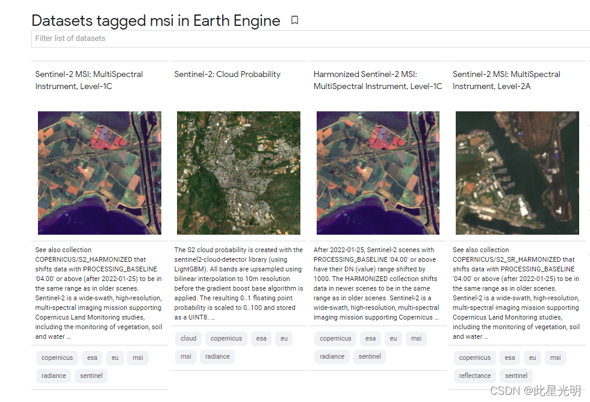Select esa tag on Cloud Probability card
The width and height of the screenshot is (590, 402).
261,338
